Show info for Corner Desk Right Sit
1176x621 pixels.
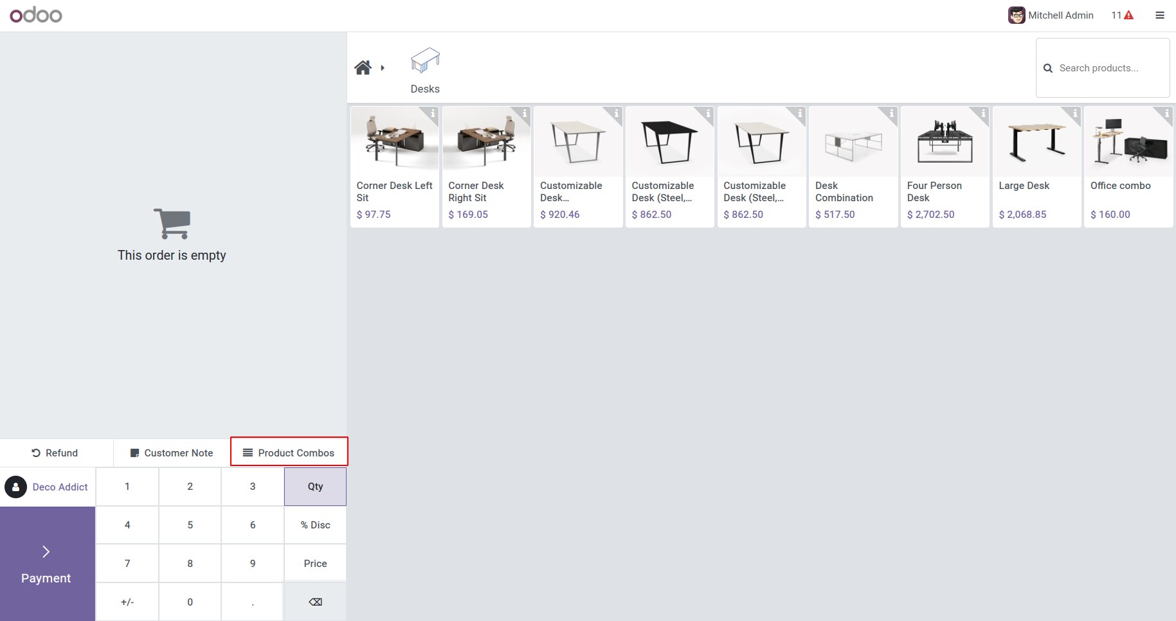(525, 114)
